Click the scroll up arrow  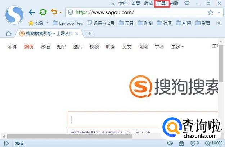pos(221,42)
